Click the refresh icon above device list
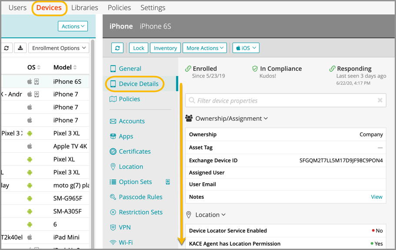 click(7, 48)
